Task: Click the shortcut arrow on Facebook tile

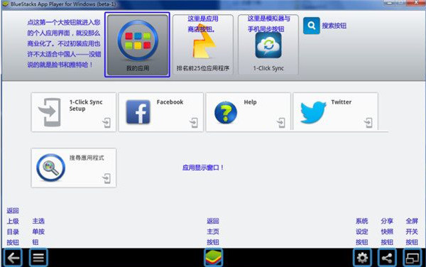Action: click(194, 123)
